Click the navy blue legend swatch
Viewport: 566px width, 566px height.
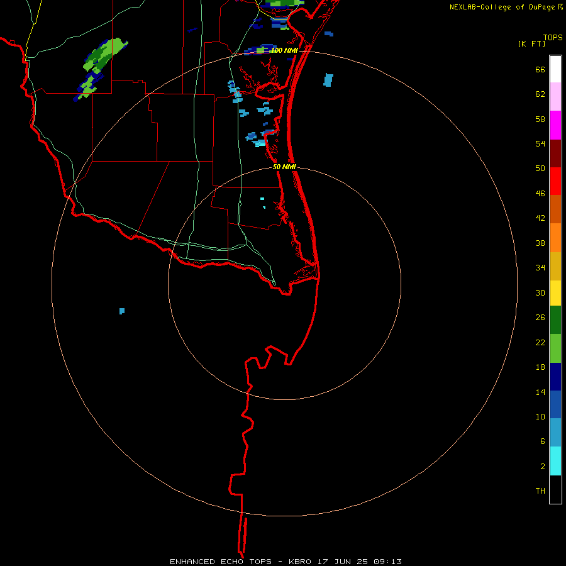coord(555,377)
